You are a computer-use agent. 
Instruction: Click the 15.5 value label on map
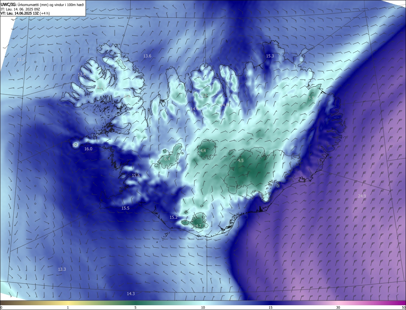click(x=125, y=208)
